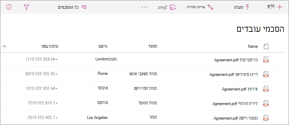Open the מיקום column header
Screen dimensions: 289x125
click(103, 46)
